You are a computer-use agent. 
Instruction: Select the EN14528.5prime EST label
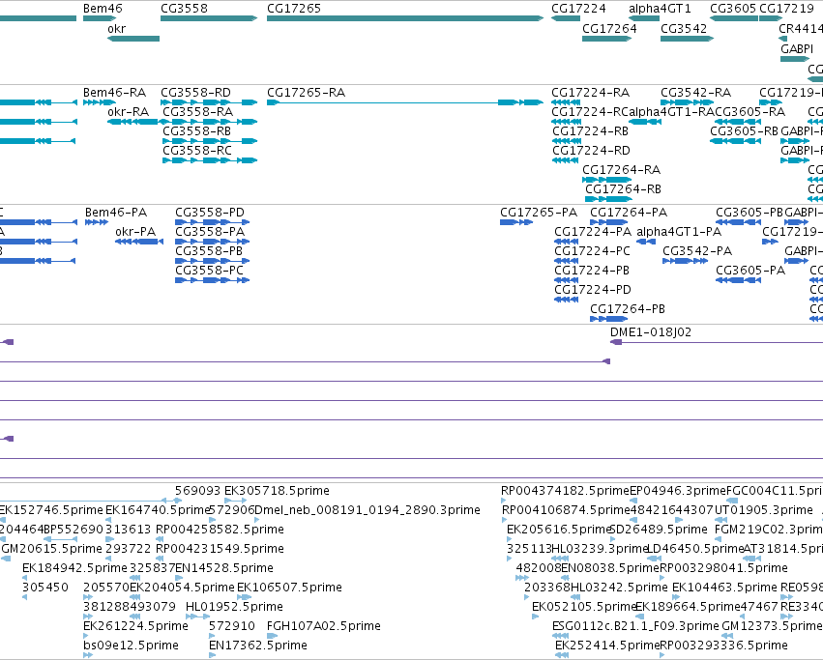pyautogui.click(x=224, y=568)
